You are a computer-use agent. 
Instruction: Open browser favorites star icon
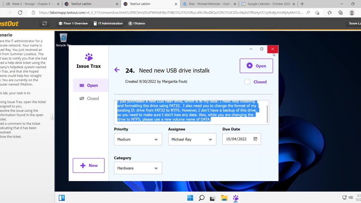click(329, 13)
